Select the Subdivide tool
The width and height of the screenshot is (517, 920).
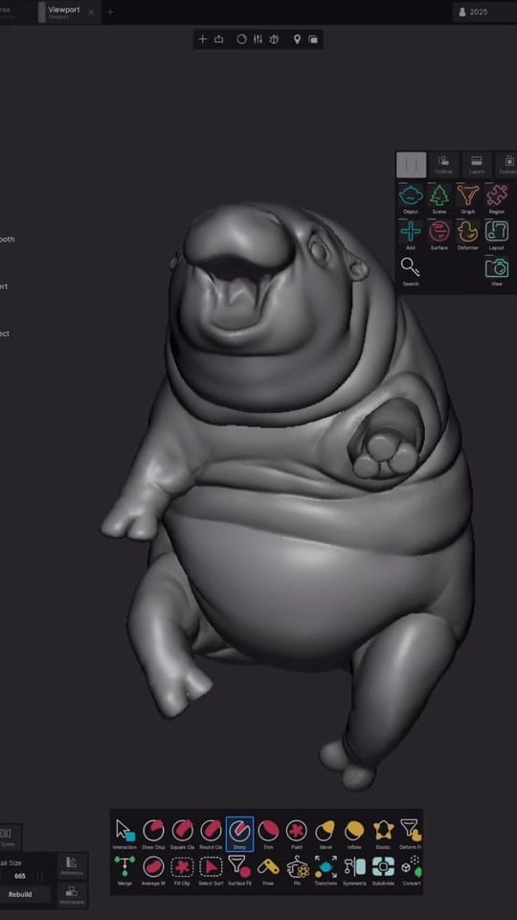coord(383,869)
